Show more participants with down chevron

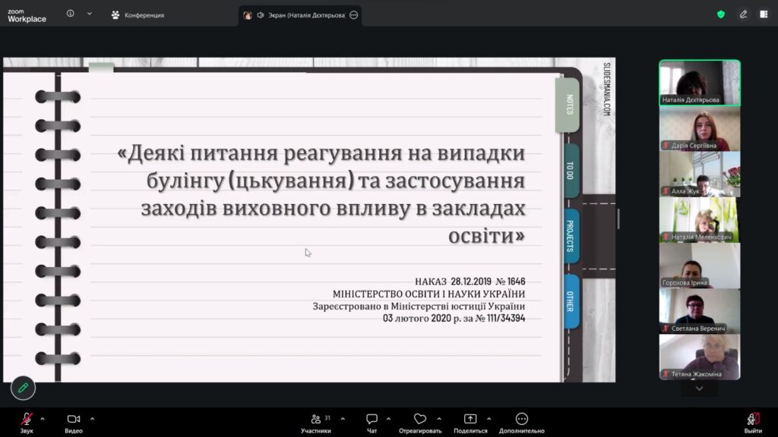[x=699, y=389]
